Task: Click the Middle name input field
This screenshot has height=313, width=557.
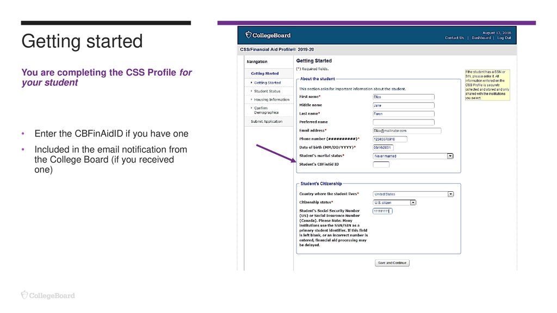Action: point(404,105)
